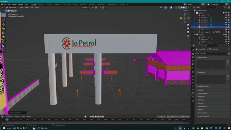Toggle proportional editing in header
The width and height of the screenshot is (231, 130).
click(103, 7)
